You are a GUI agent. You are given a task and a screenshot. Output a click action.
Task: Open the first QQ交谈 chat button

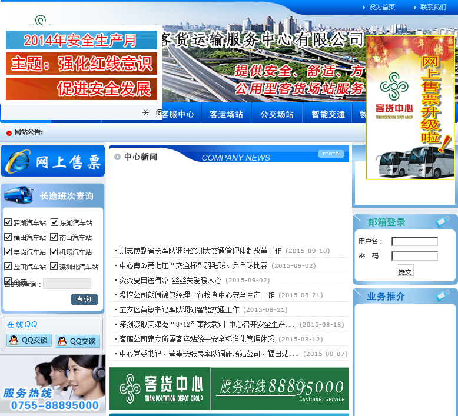click(29, 340)
